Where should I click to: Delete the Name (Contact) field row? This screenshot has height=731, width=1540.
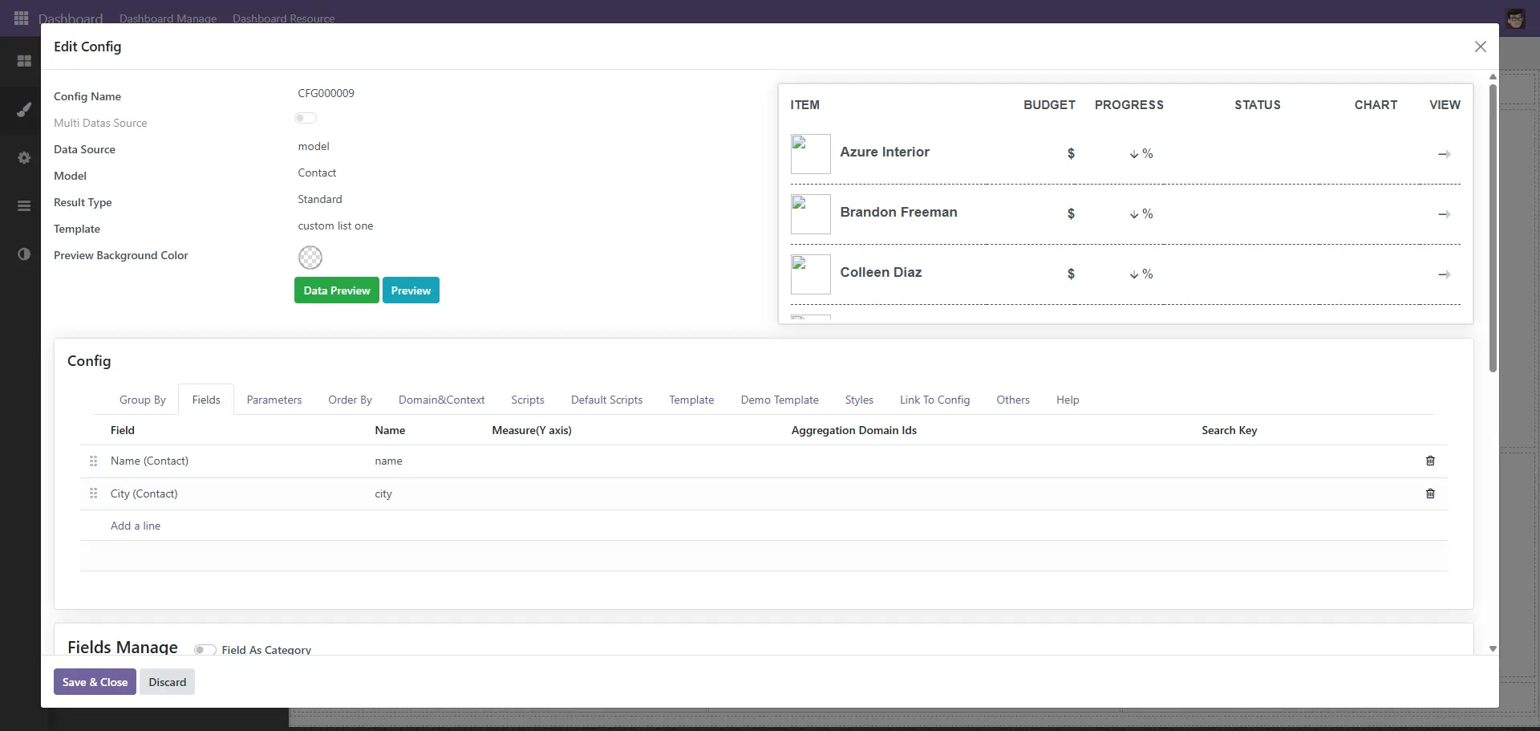(1430, 461)
